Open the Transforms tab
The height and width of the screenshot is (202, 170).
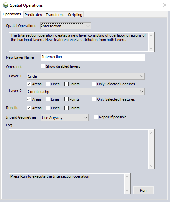(x=55, y=15)
